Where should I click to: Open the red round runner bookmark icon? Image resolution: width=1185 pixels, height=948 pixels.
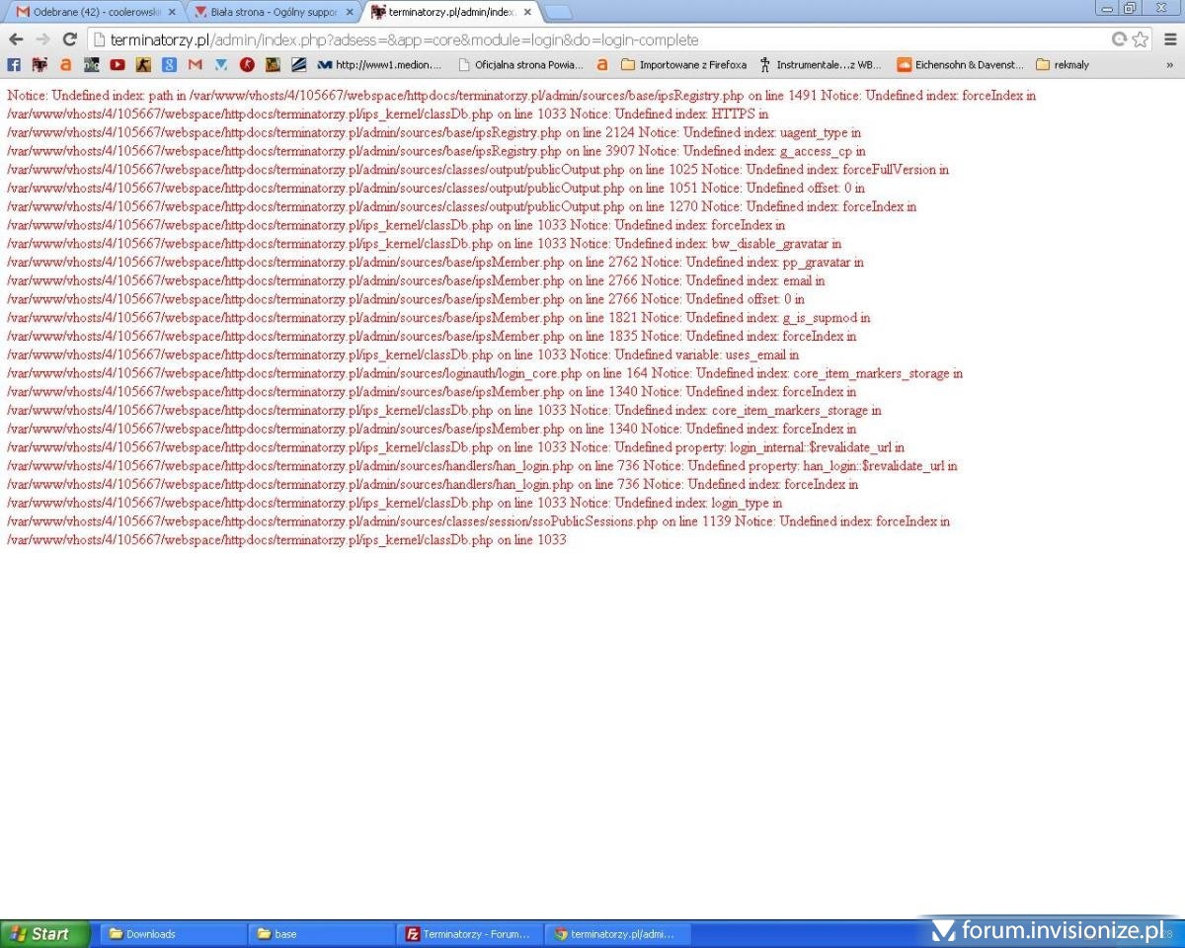[x=247, y=64]
